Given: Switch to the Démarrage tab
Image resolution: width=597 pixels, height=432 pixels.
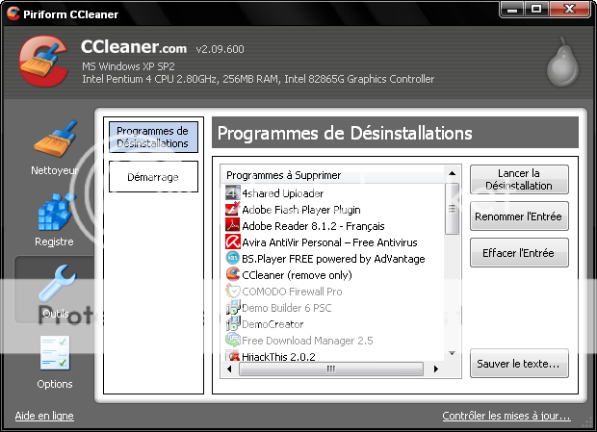Looking at the screenshot, I should [153, 177].
